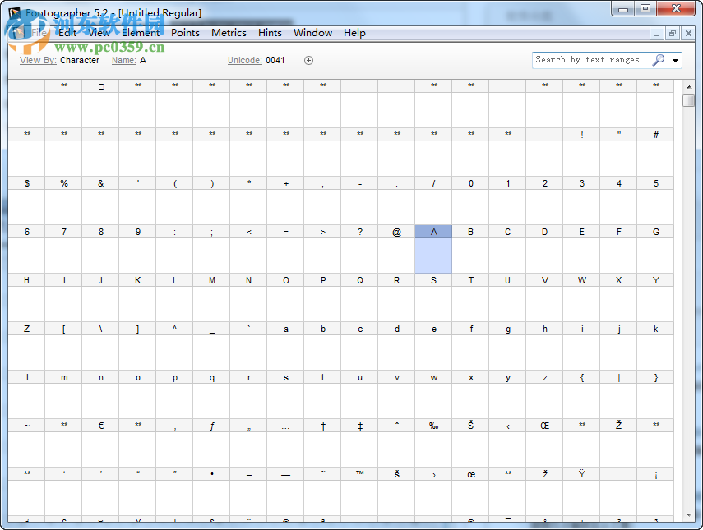Open the Points menu
The image size is (703, 530).
pos(185,33)
